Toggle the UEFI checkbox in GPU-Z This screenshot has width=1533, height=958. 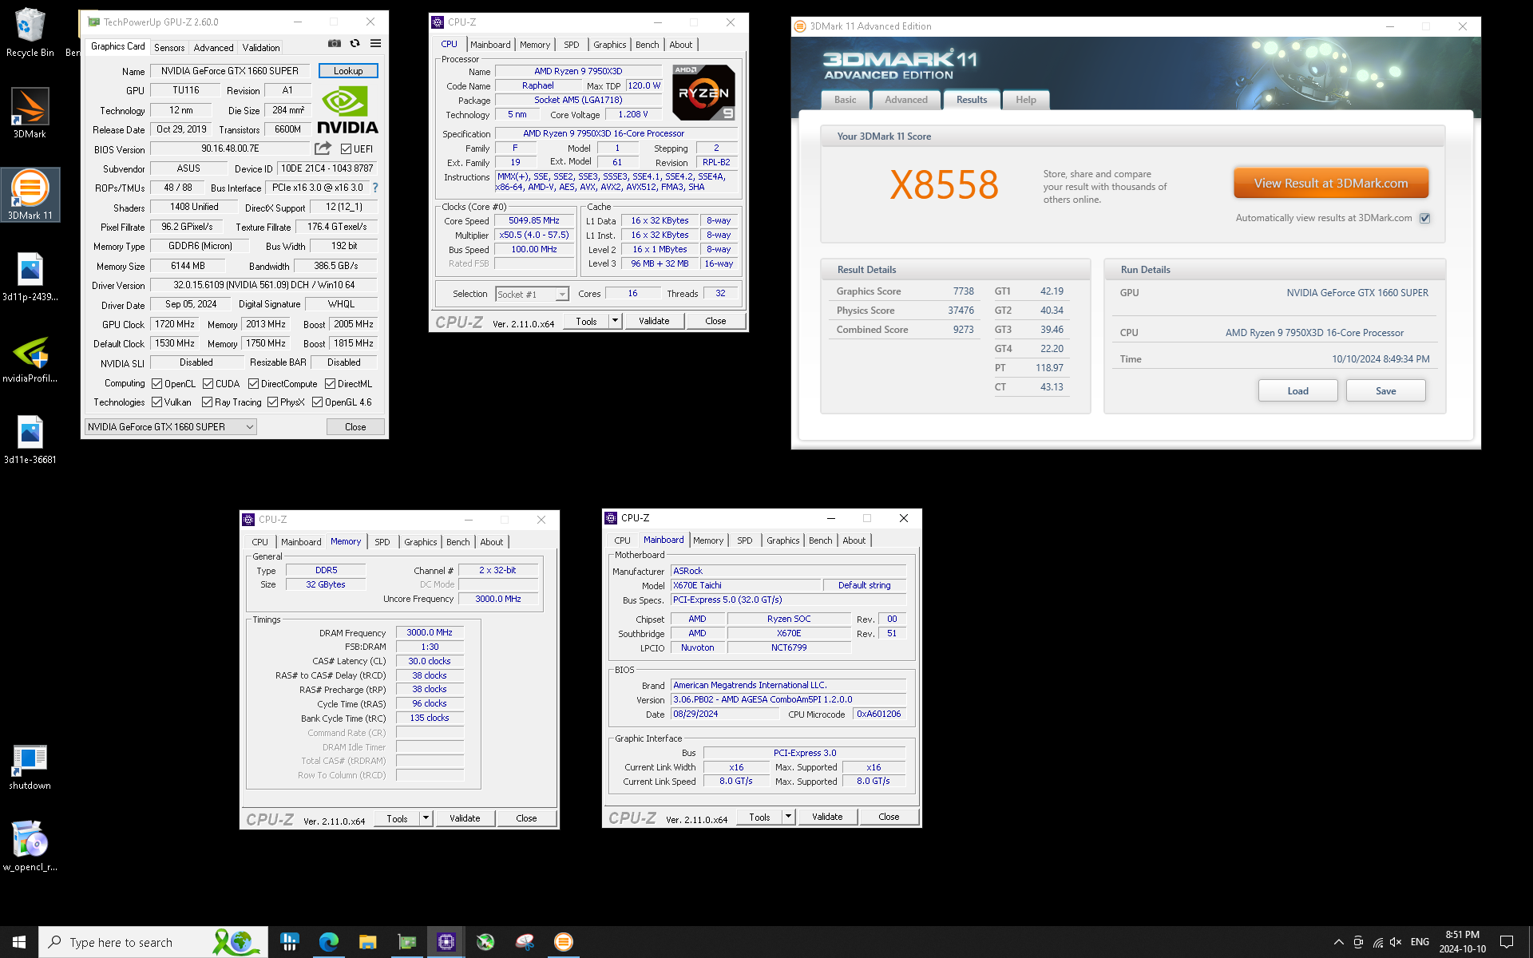pos(346,149)
